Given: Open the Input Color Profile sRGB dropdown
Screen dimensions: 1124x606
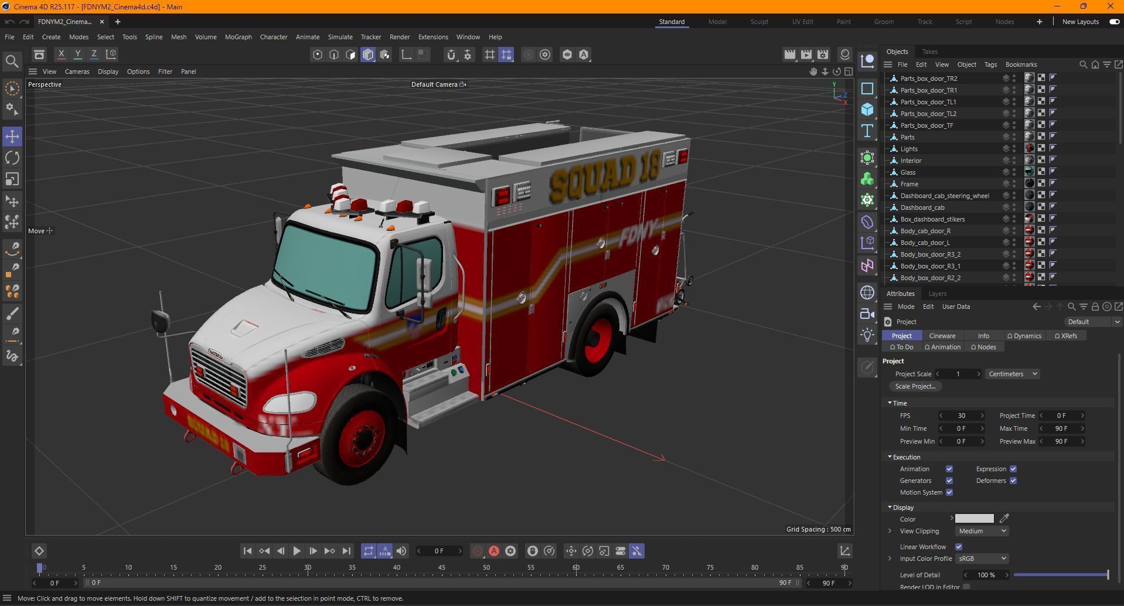Looking at the screenshot, I should (982, 559).
